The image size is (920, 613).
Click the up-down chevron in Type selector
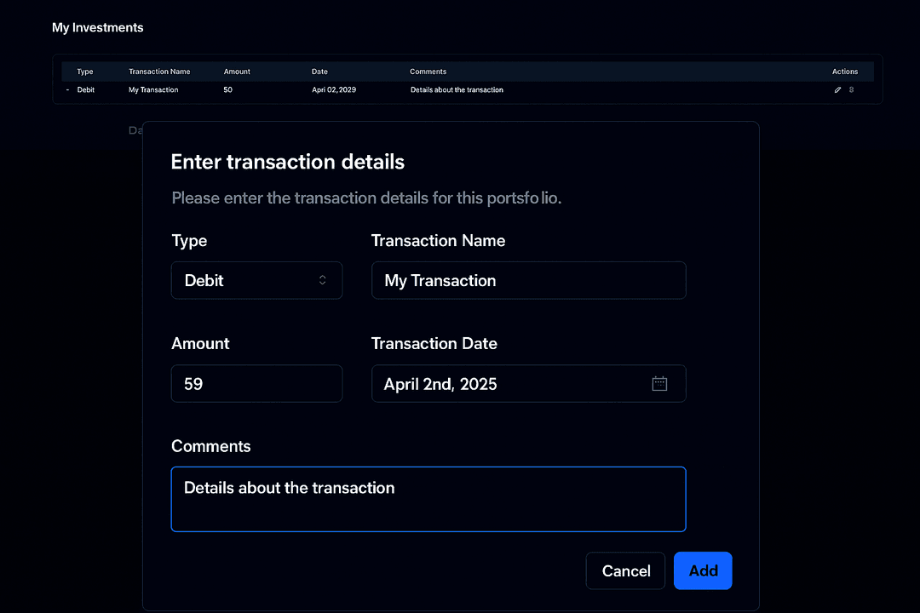coord(322,280)
